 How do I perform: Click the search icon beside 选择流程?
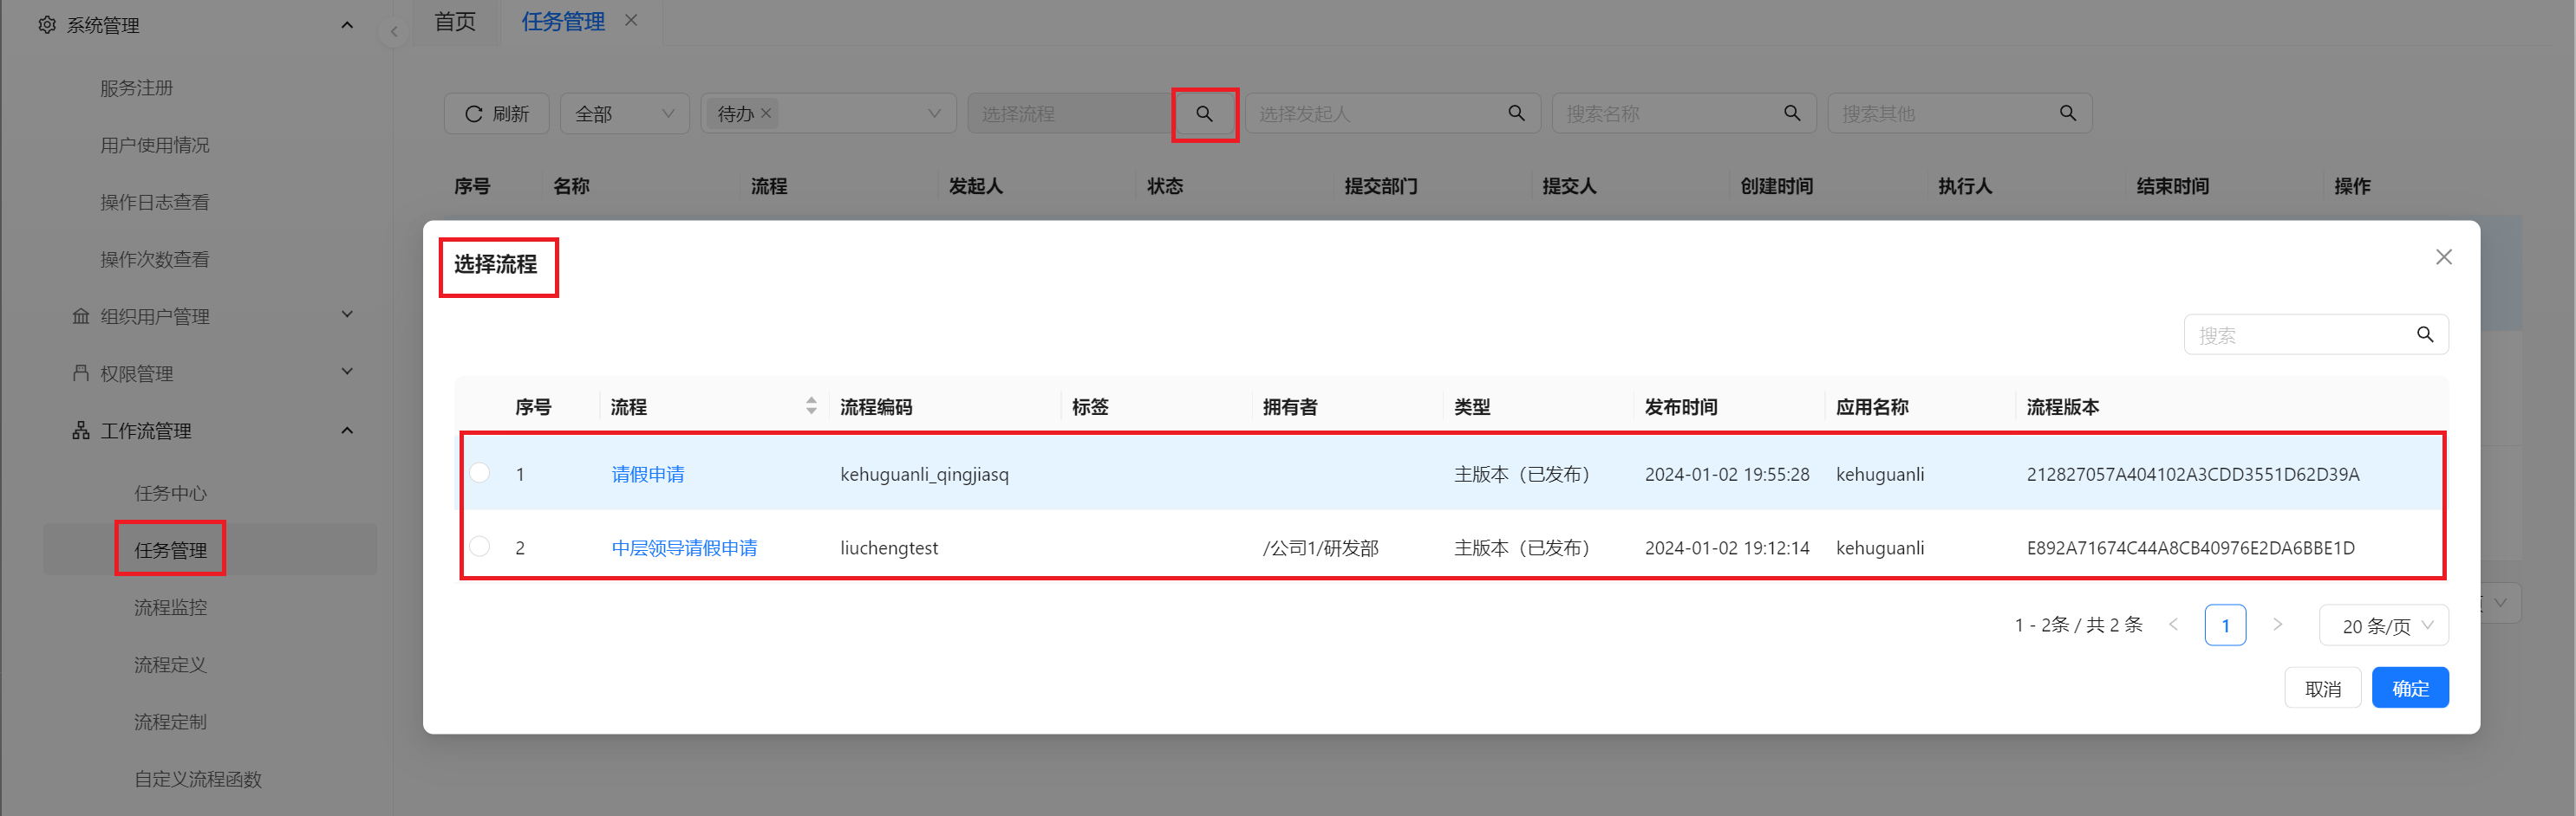pyautogui.click(x=1205, y=113)
